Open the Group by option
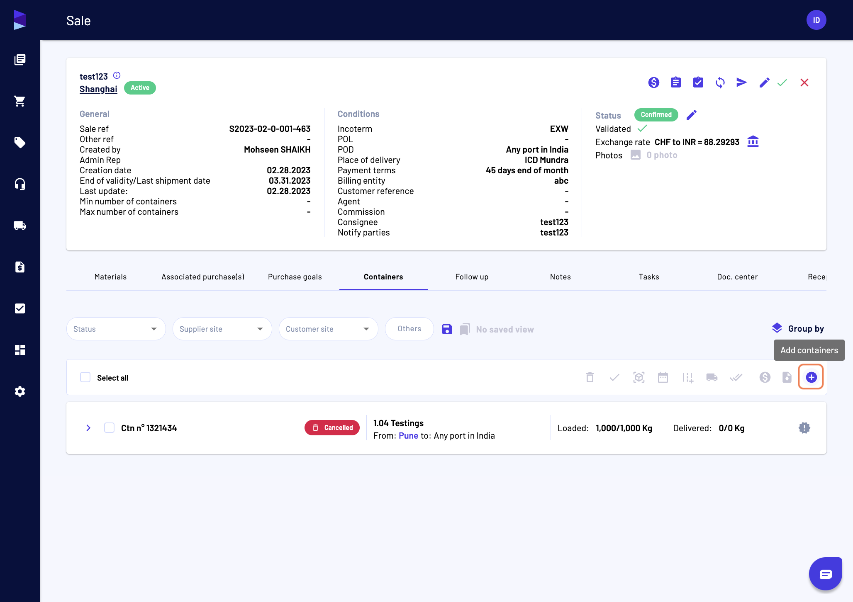The image size is (853, 602). point(798,328)
